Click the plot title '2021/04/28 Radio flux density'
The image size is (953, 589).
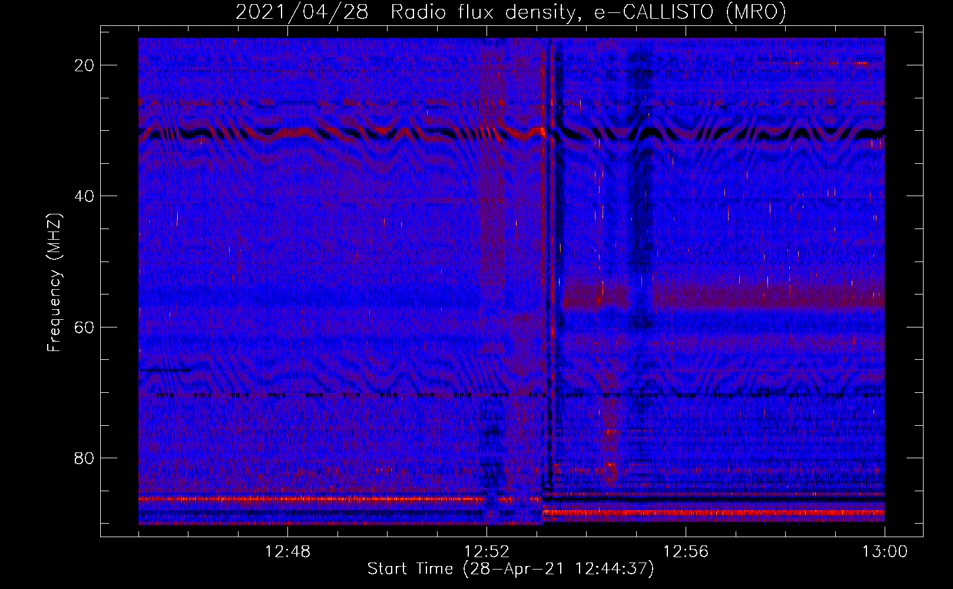tap(511, 12)
